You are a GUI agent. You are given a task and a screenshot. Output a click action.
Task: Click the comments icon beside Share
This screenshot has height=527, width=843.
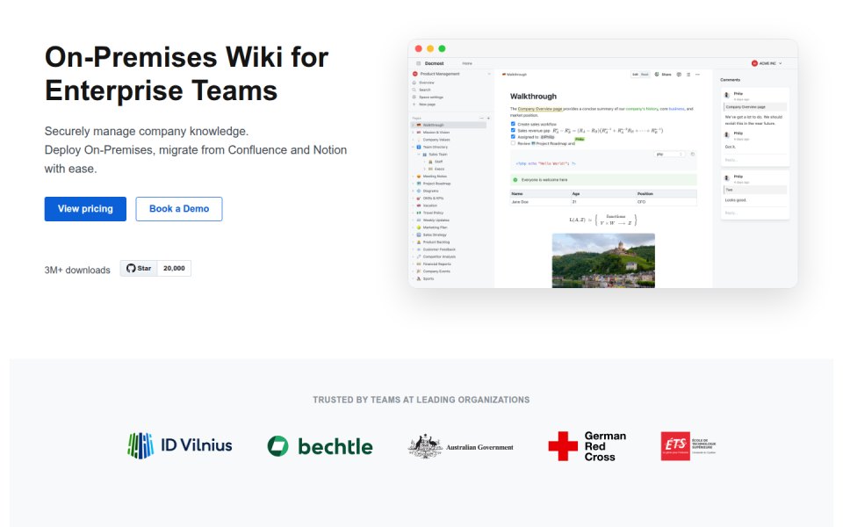click(x=679, y=74)
